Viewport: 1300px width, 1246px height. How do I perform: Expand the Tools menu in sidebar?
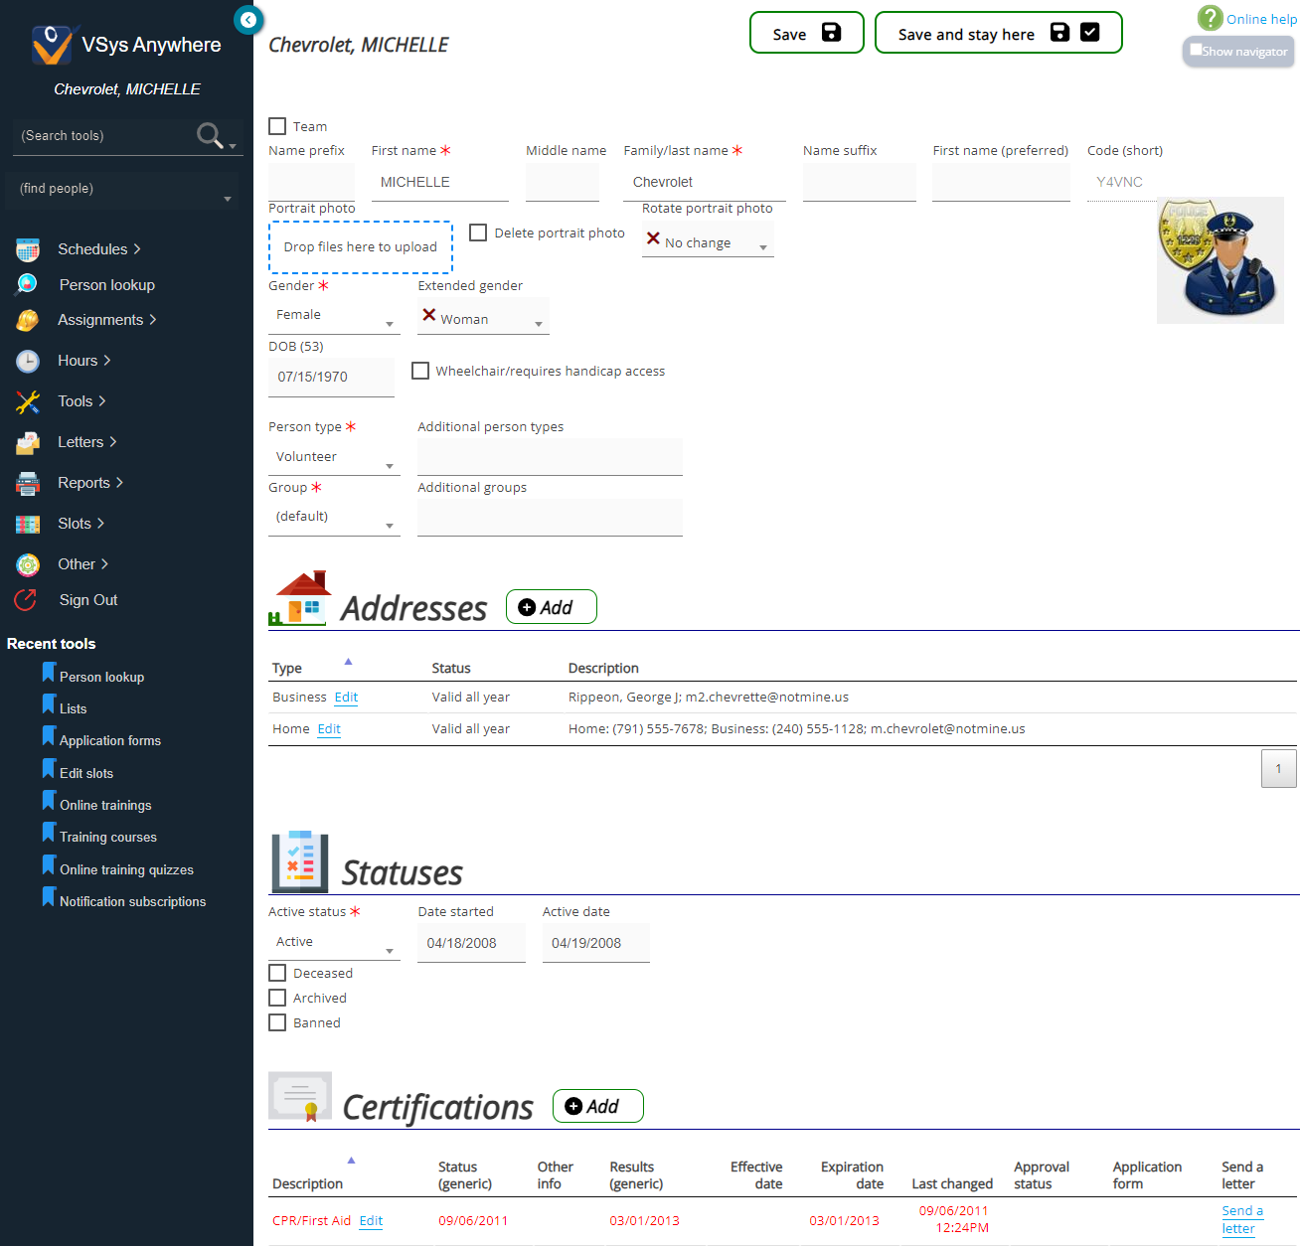click(81, 401)
